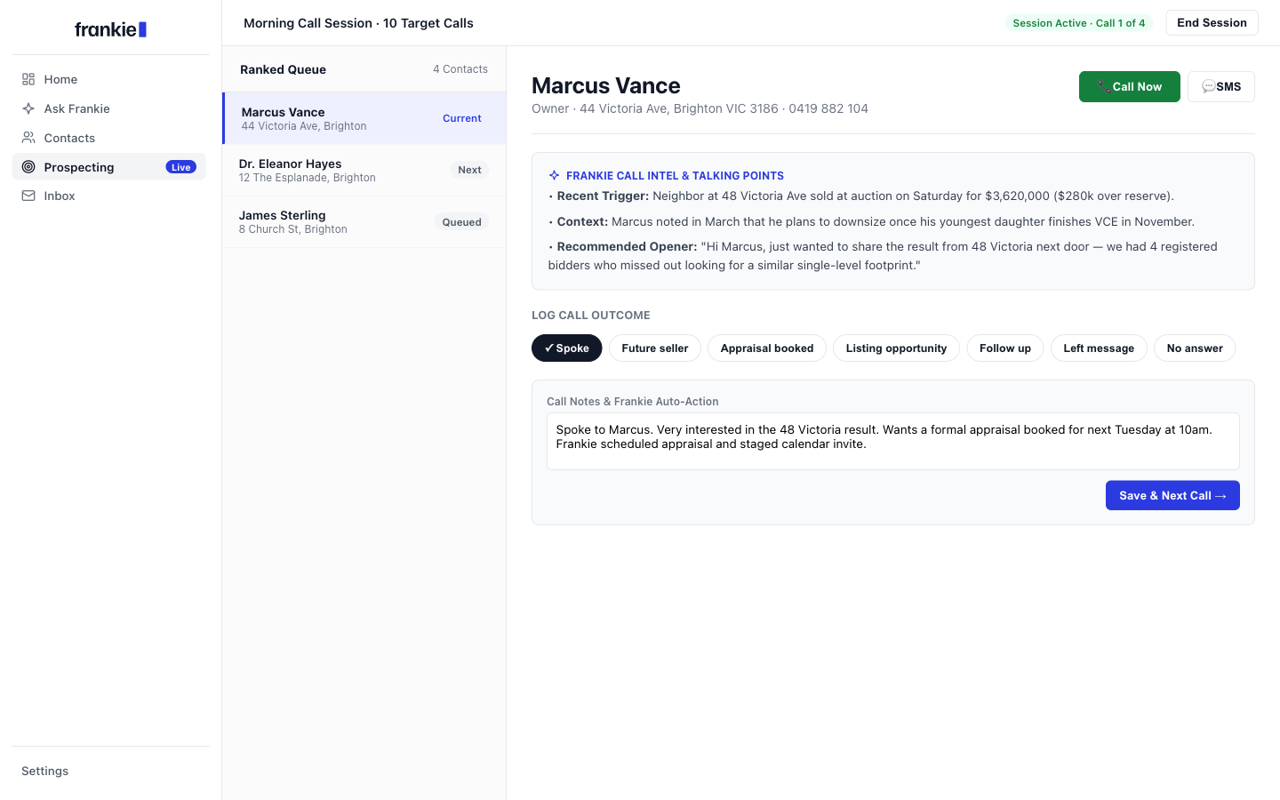Click into the call notes text field
The height and width of the screenshot is (800, 1280).
coord(892,441)
